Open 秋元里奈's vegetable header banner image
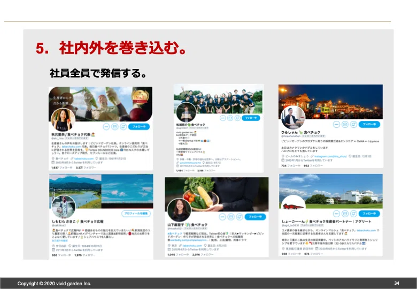The width and height of the screenshot is (417, 289). tap(101, 104)
